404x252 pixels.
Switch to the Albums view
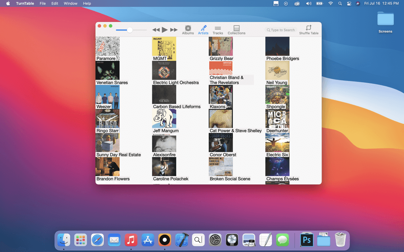point(188,30)
